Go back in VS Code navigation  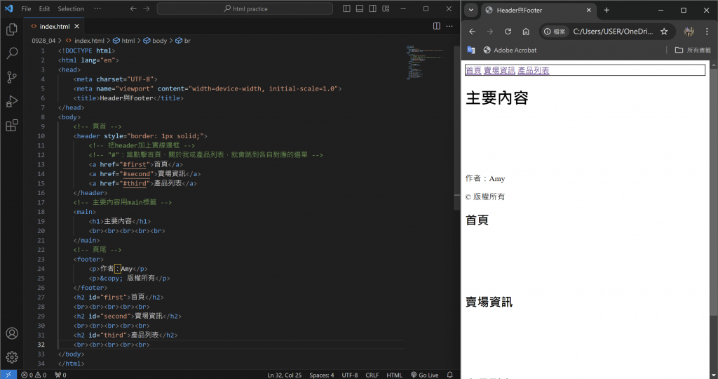[x=133, y=8]
